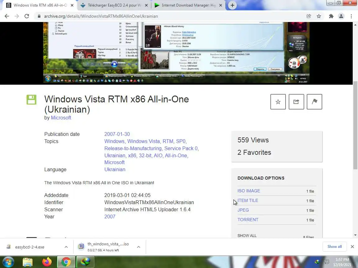Switch to Windows Vista RTM x86 tab

(40, 5)
